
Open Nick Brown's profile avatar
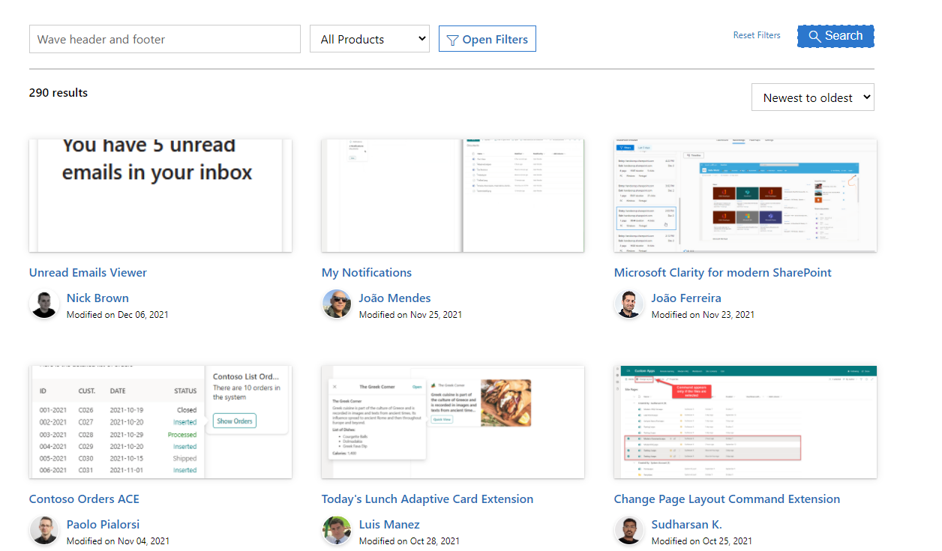[x=44, y=304]
